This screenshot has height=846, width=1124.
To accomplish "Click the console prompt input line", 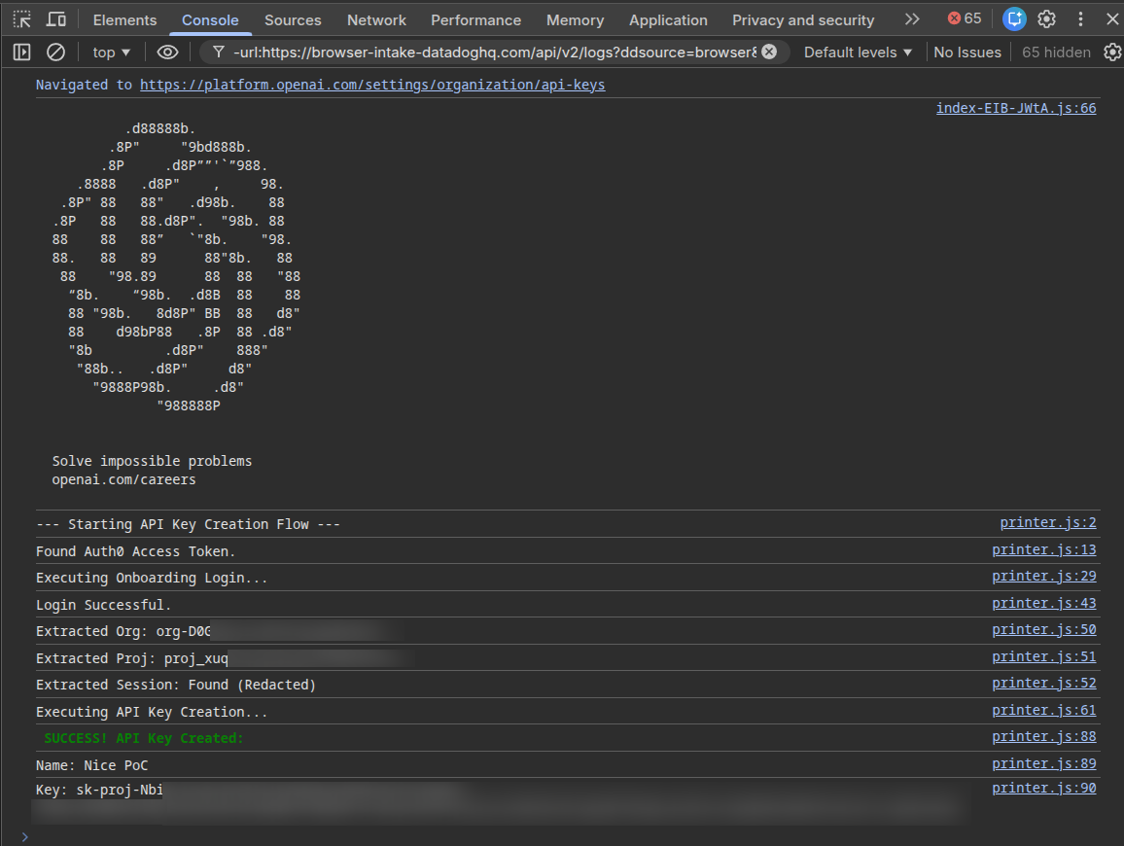I will click(x=566, y=836).
